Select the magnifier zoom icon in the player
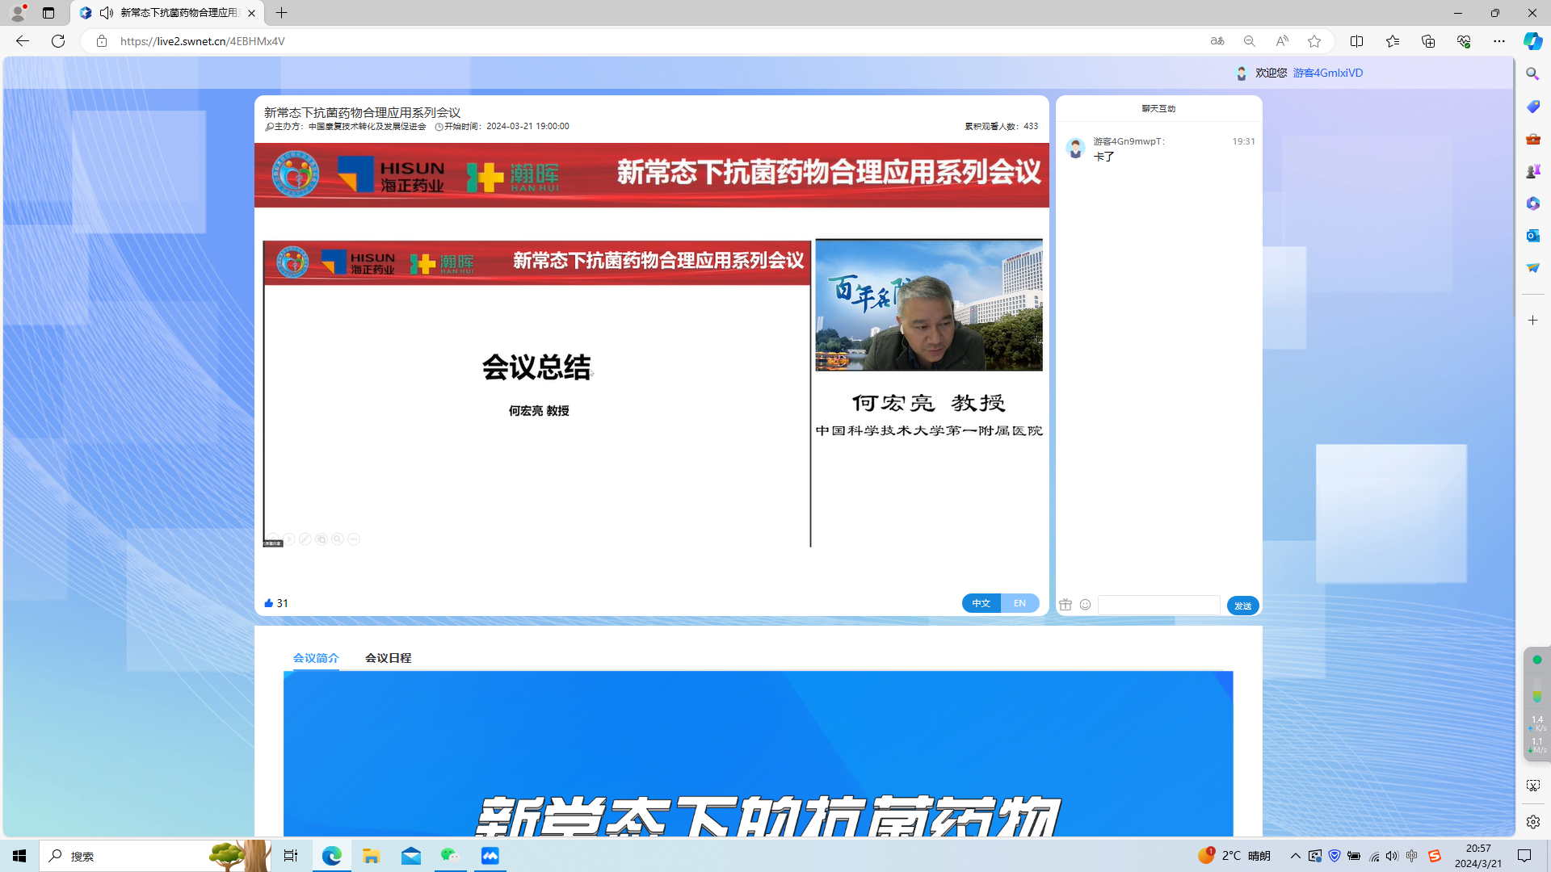Viewport: 1551px width, 872px height. coord(337,539)
